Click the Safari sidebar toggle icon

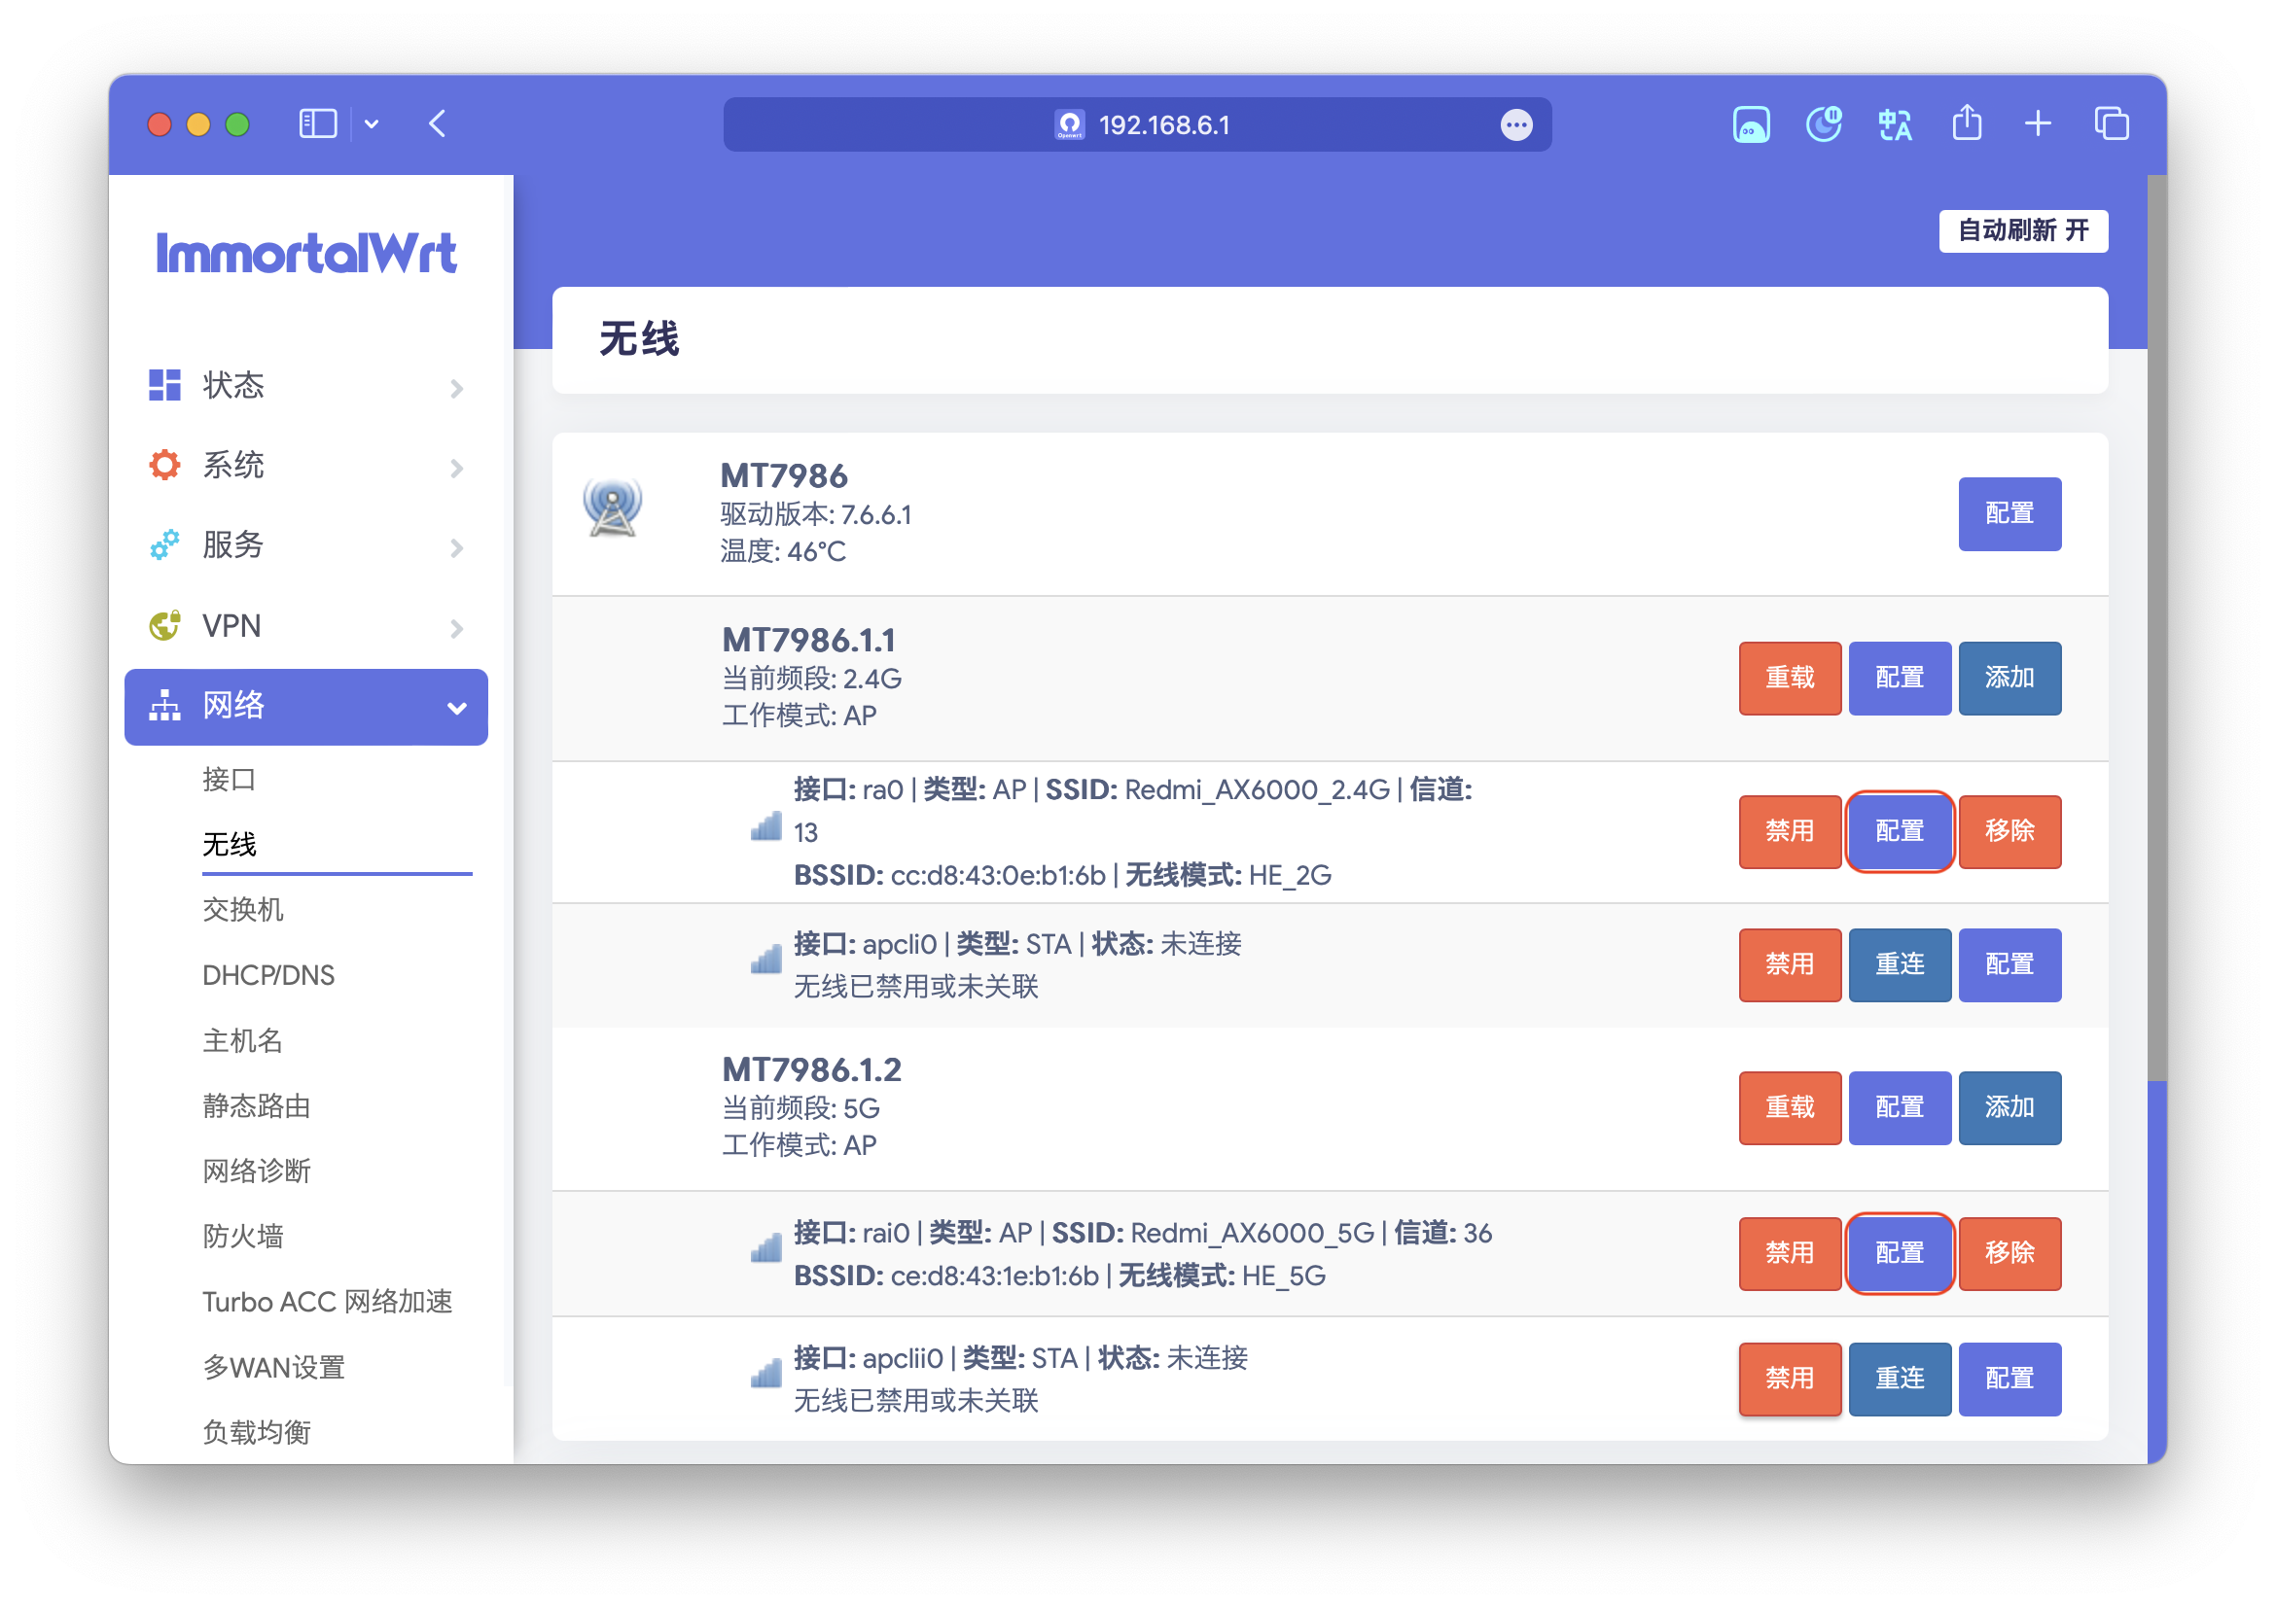pos(317,123)
